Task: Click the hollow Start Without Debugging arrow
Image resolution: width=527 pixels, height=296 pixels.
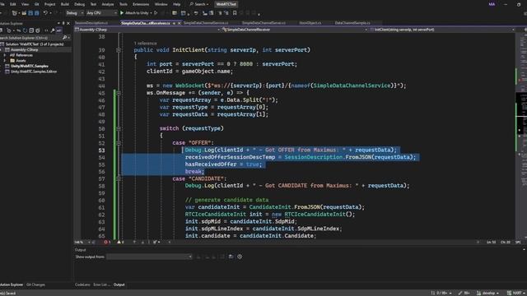Action: [156, 13]
